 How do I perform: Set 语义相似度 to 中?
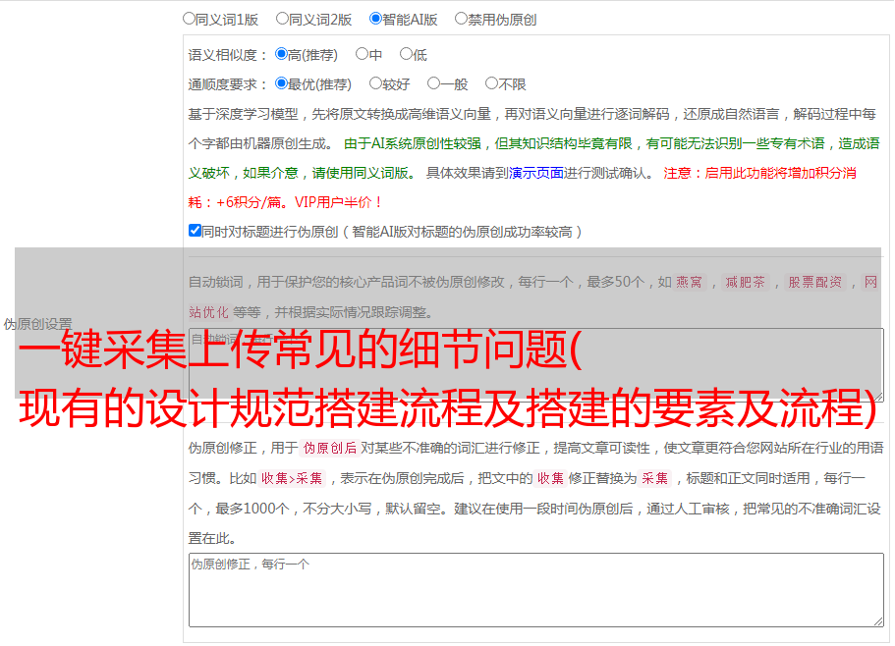pyautogui.click(x=362, y=54)
